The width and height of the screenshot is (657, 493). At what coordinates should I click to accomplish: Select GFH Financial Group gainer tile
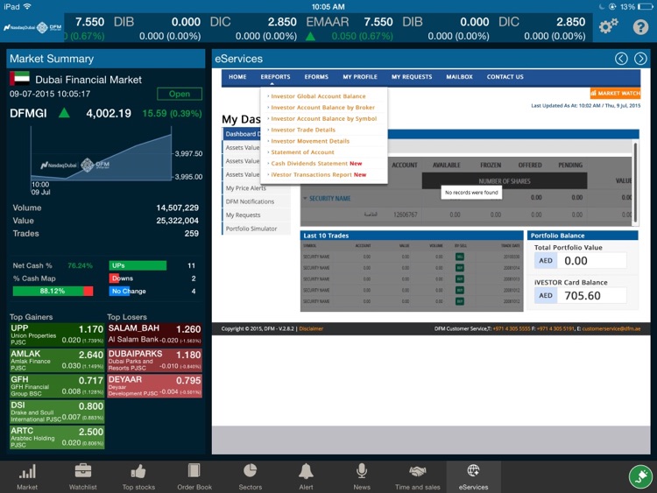(57, 386)
